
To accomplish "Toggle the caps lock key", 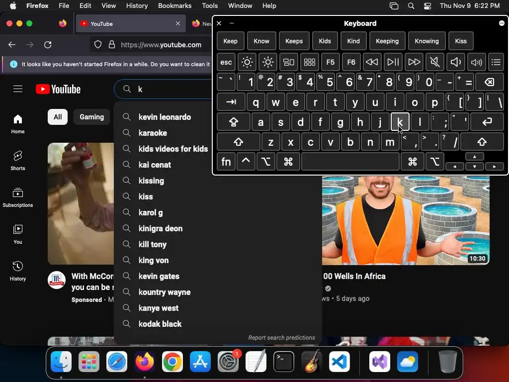I will (x=234, y=122).
